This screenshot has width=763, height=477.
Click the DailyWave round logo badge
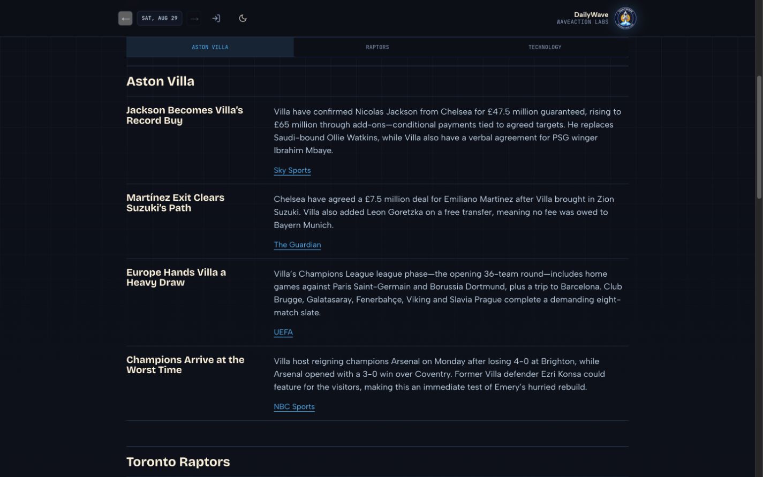[x=625, y=18]
